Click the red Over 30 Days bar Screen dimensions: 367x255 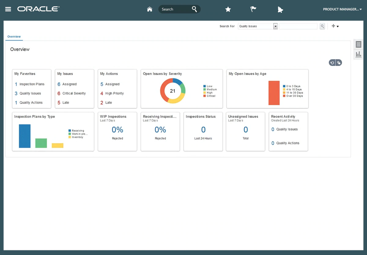coord(274,93)
